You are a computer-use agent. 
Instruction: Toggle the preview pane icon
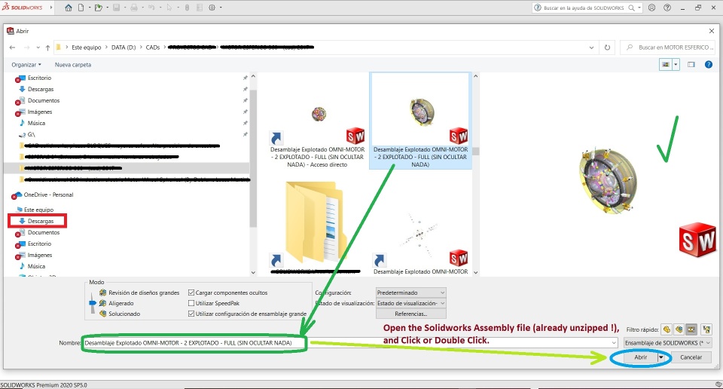click(691, 65)
